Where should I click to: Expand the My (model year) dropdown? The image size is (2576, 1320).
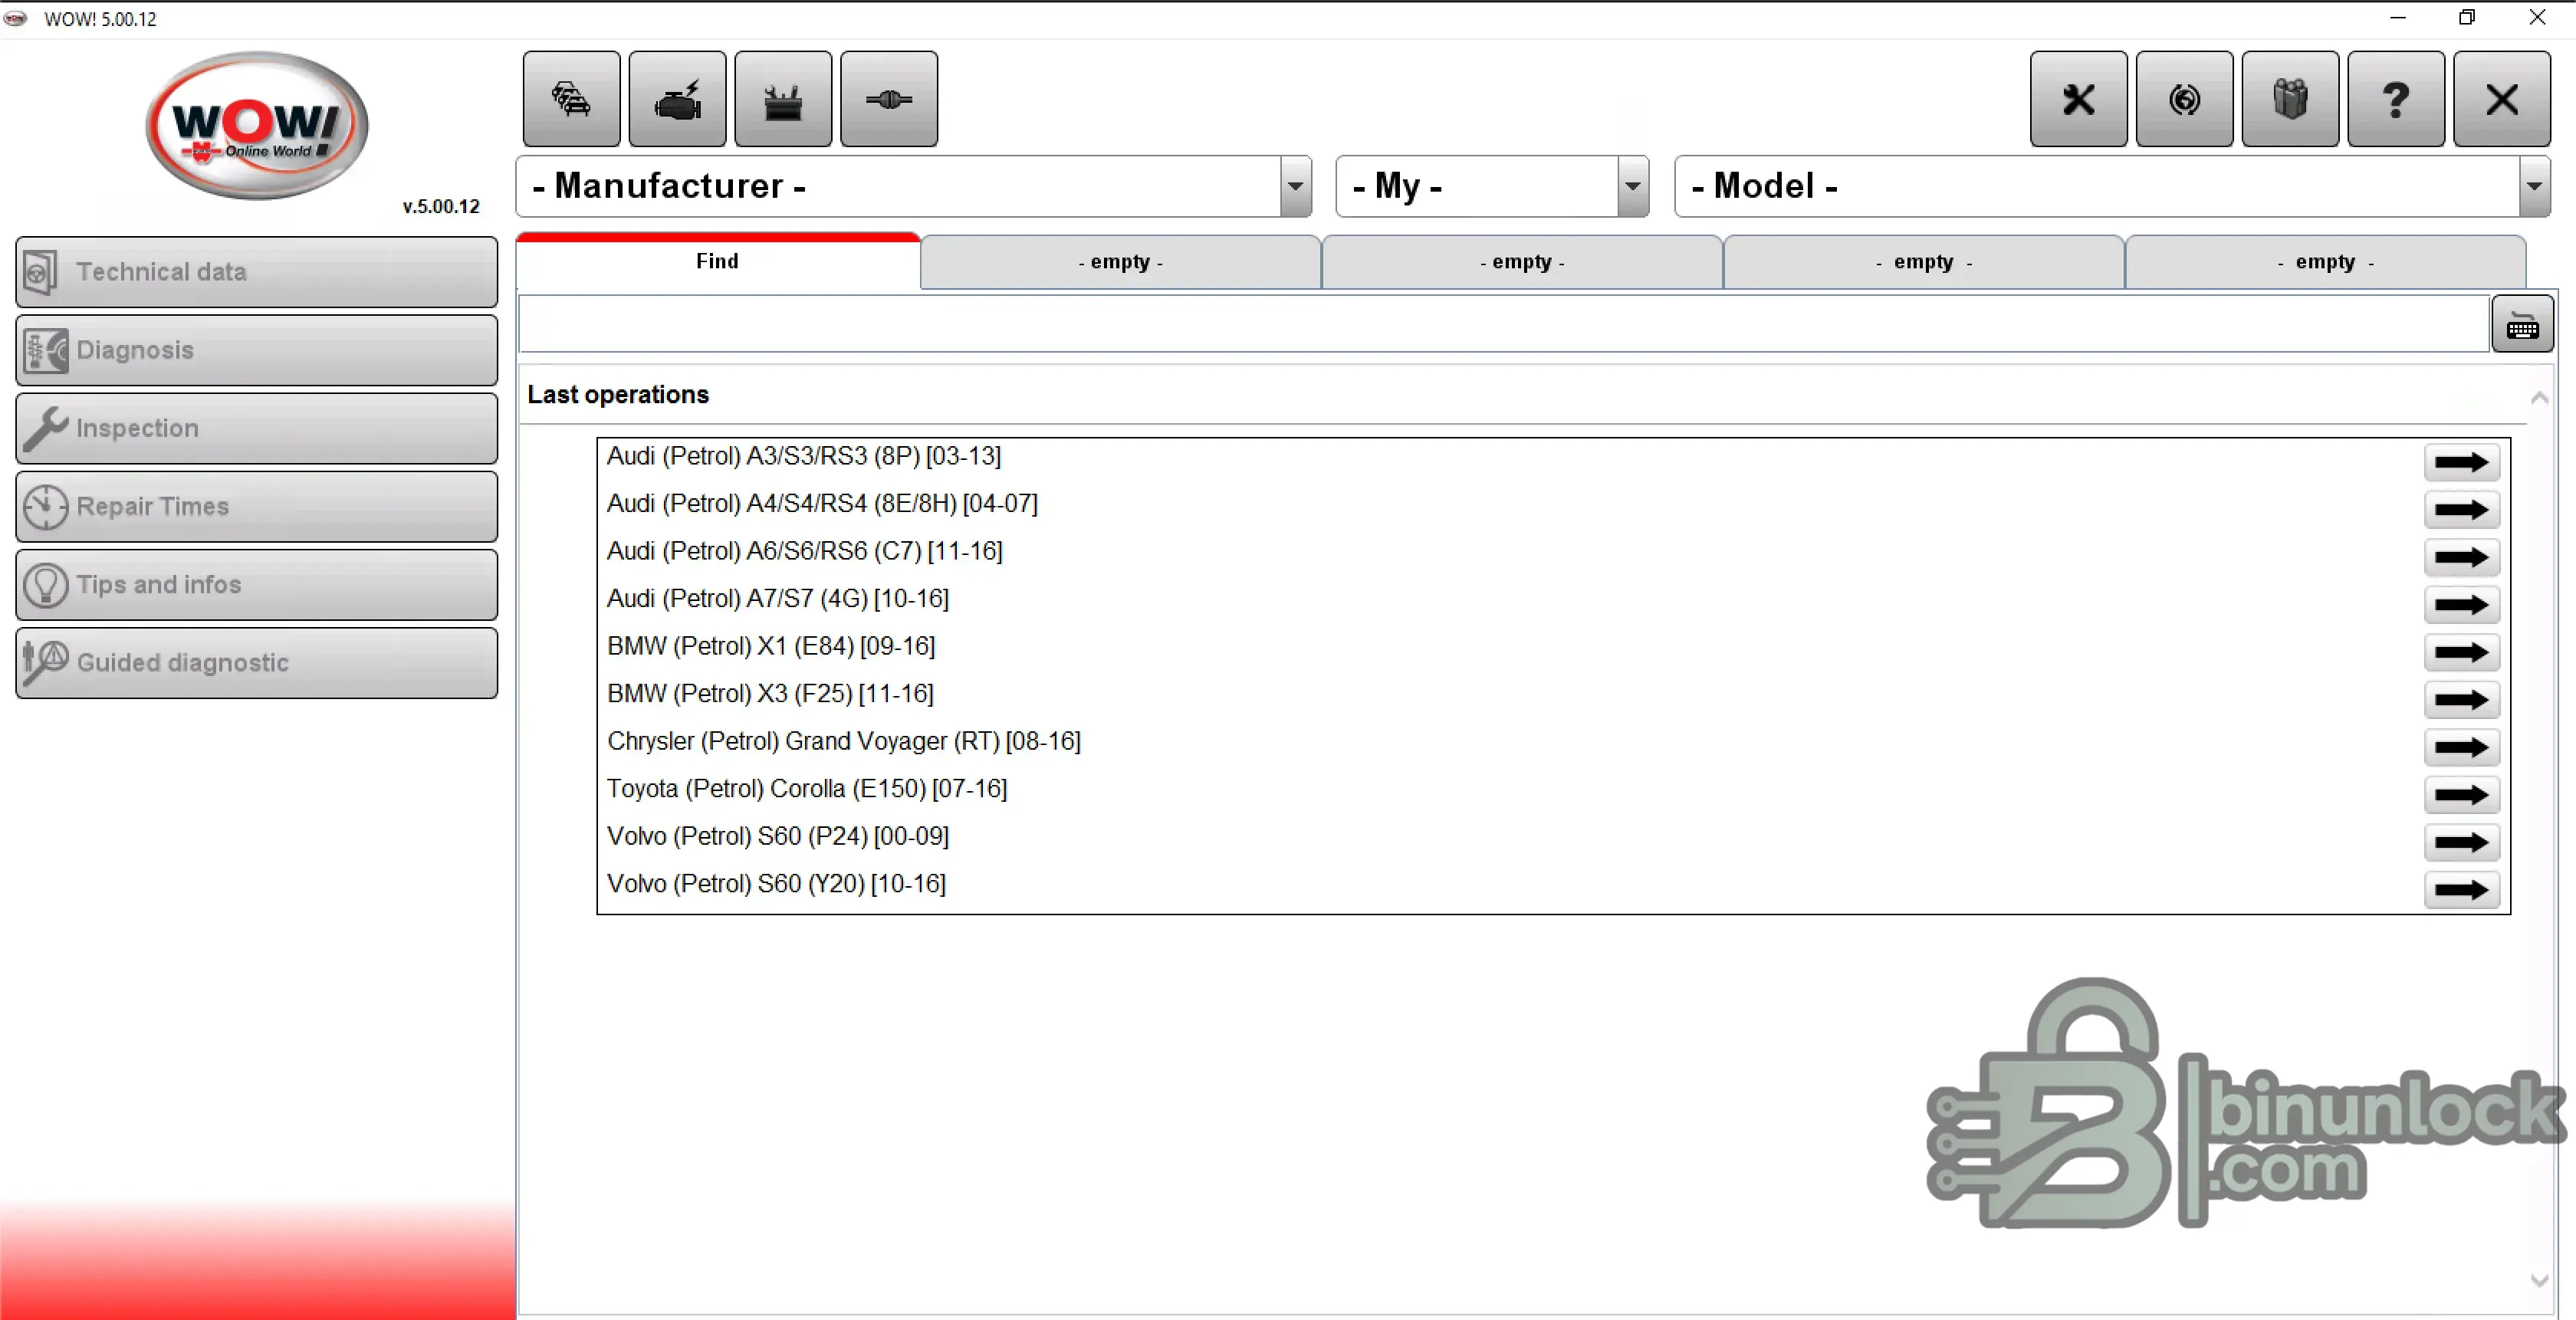coord(1632,186)
